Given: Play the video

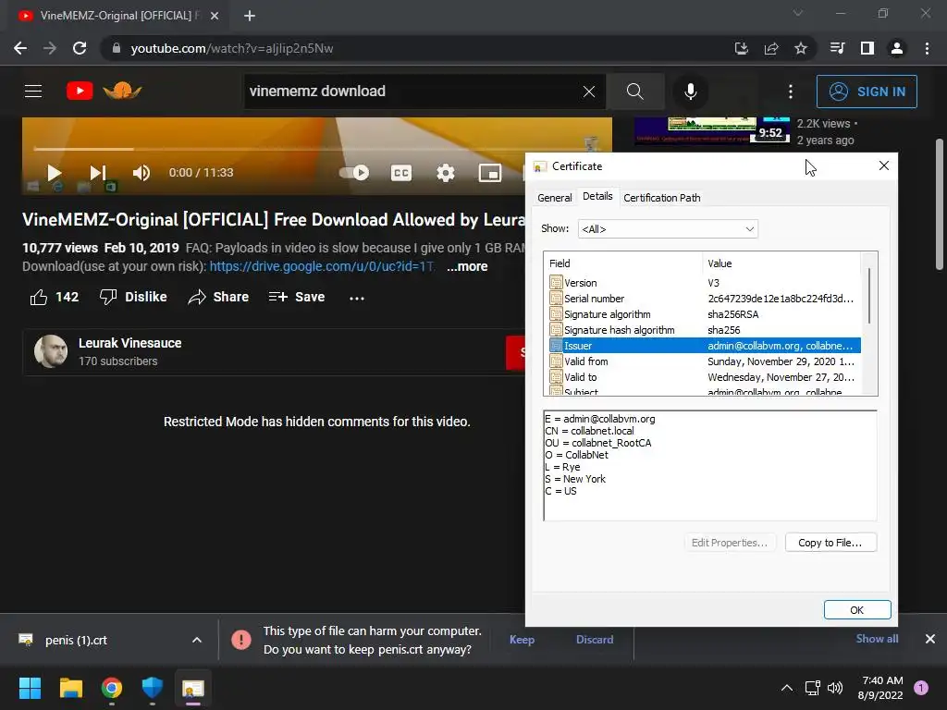Looking at the screenshot, I should click(x=54, y=173).
